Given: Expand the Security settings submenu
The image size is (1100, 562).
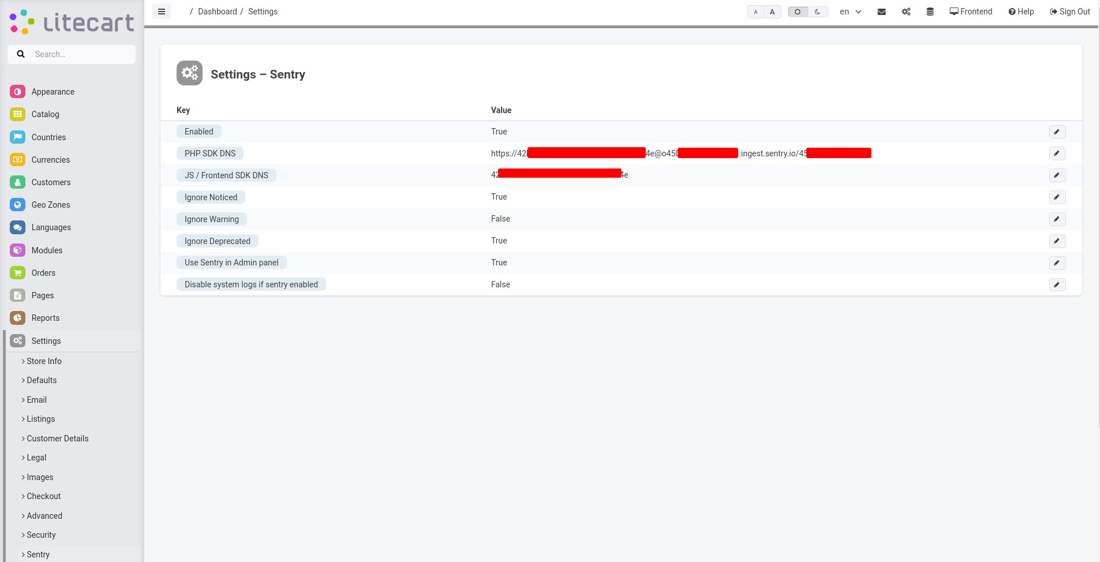Looking at the screenshot, I should pyautogui.click(x=41, y=535).
